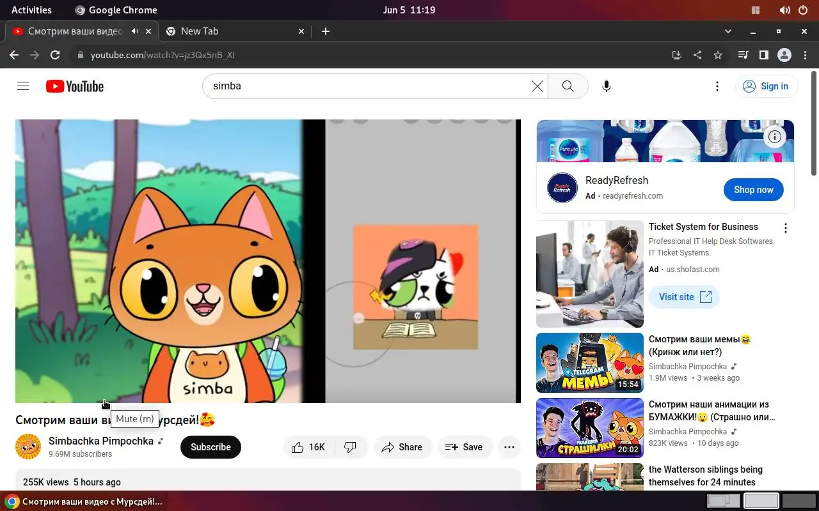Reload the current page
This screenshot has height=511, width=819.
(55, 55)
